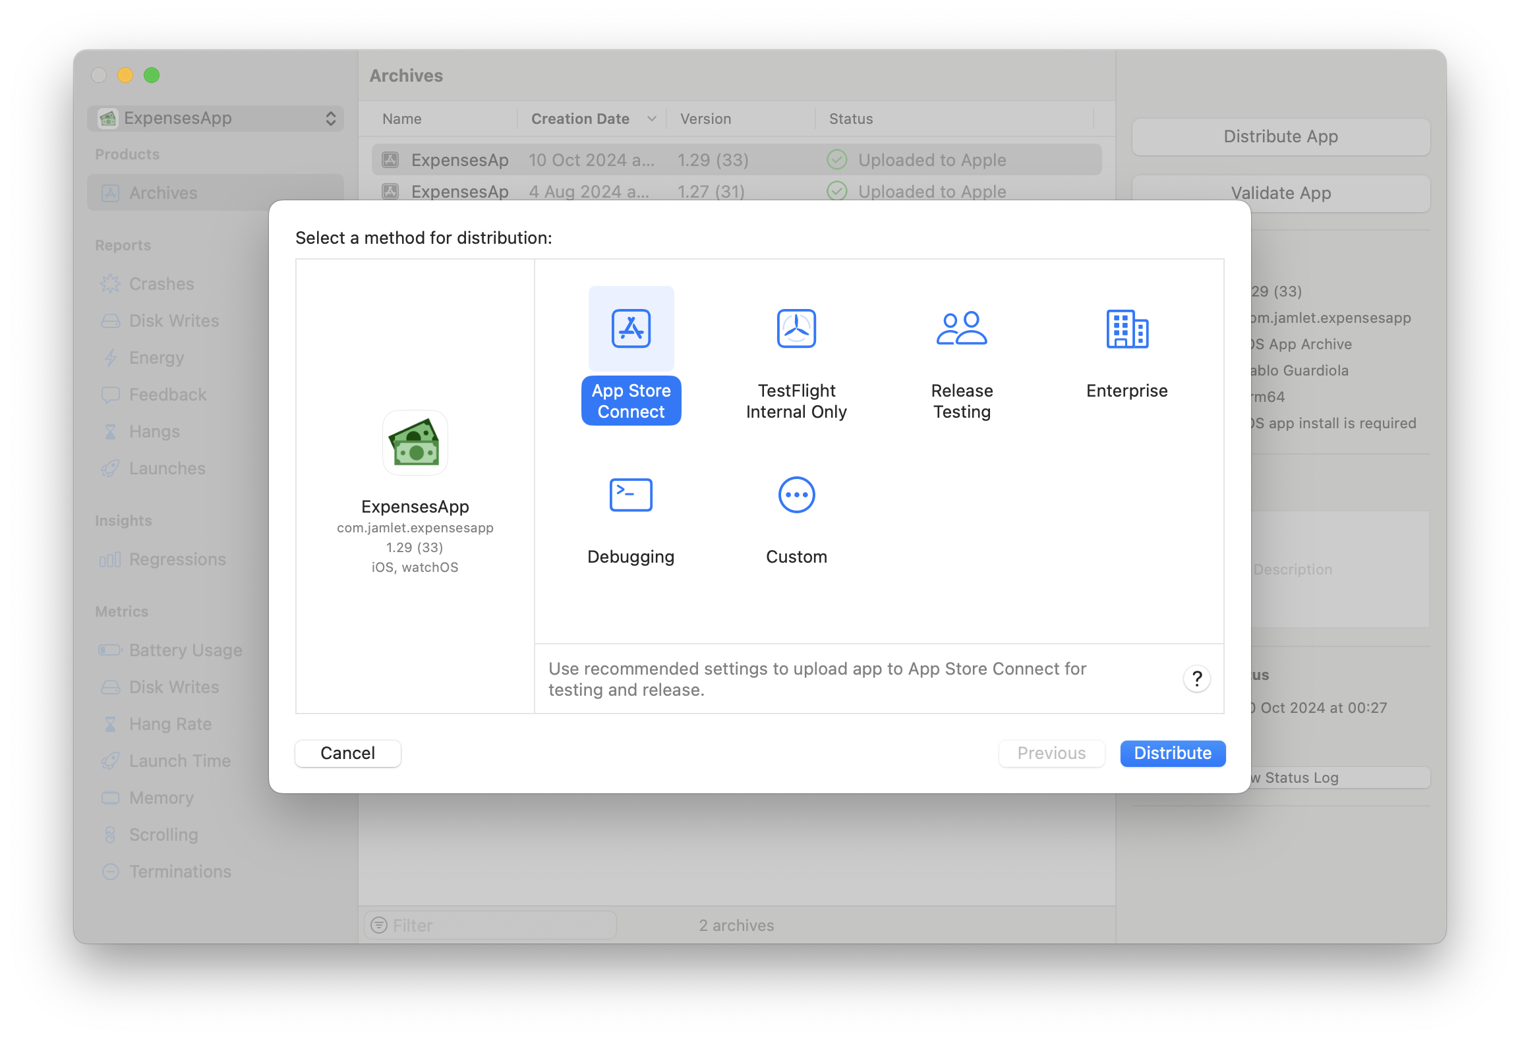1520x1041 pixels.
Task: Select the App Store Connect distribution icon
Action: (631, 328)
